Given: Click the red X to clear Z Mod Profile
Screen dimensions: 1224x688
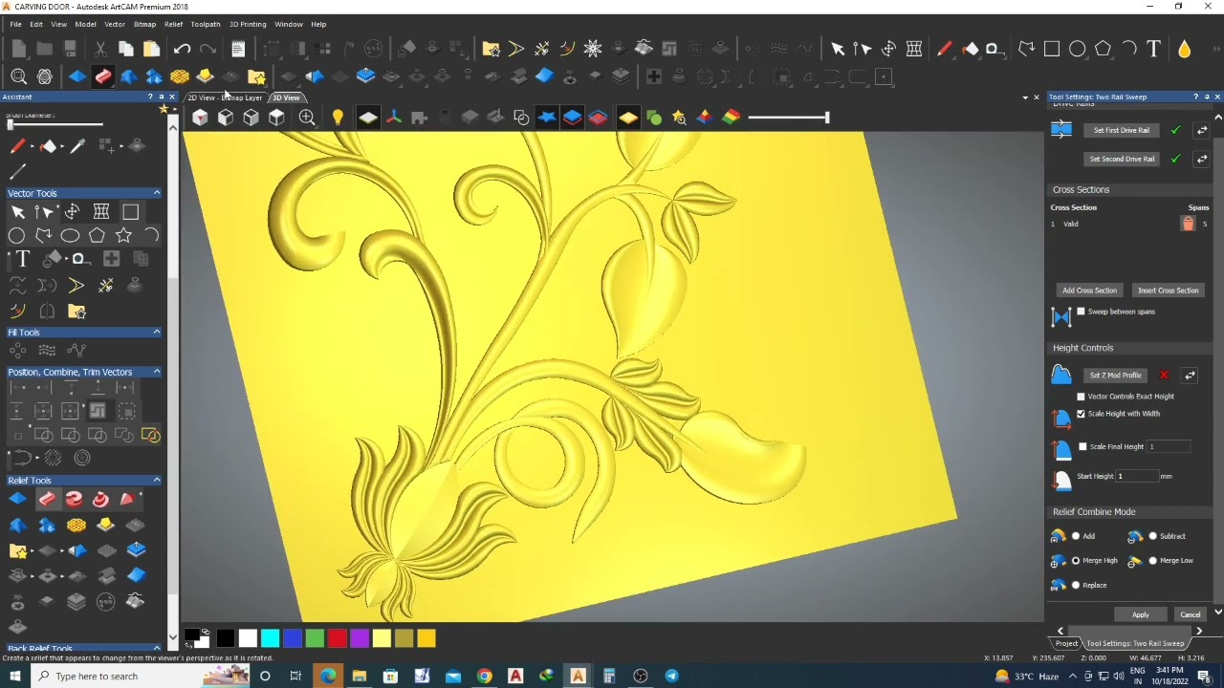Looking at the screenshot, I should coord(1164,376).
